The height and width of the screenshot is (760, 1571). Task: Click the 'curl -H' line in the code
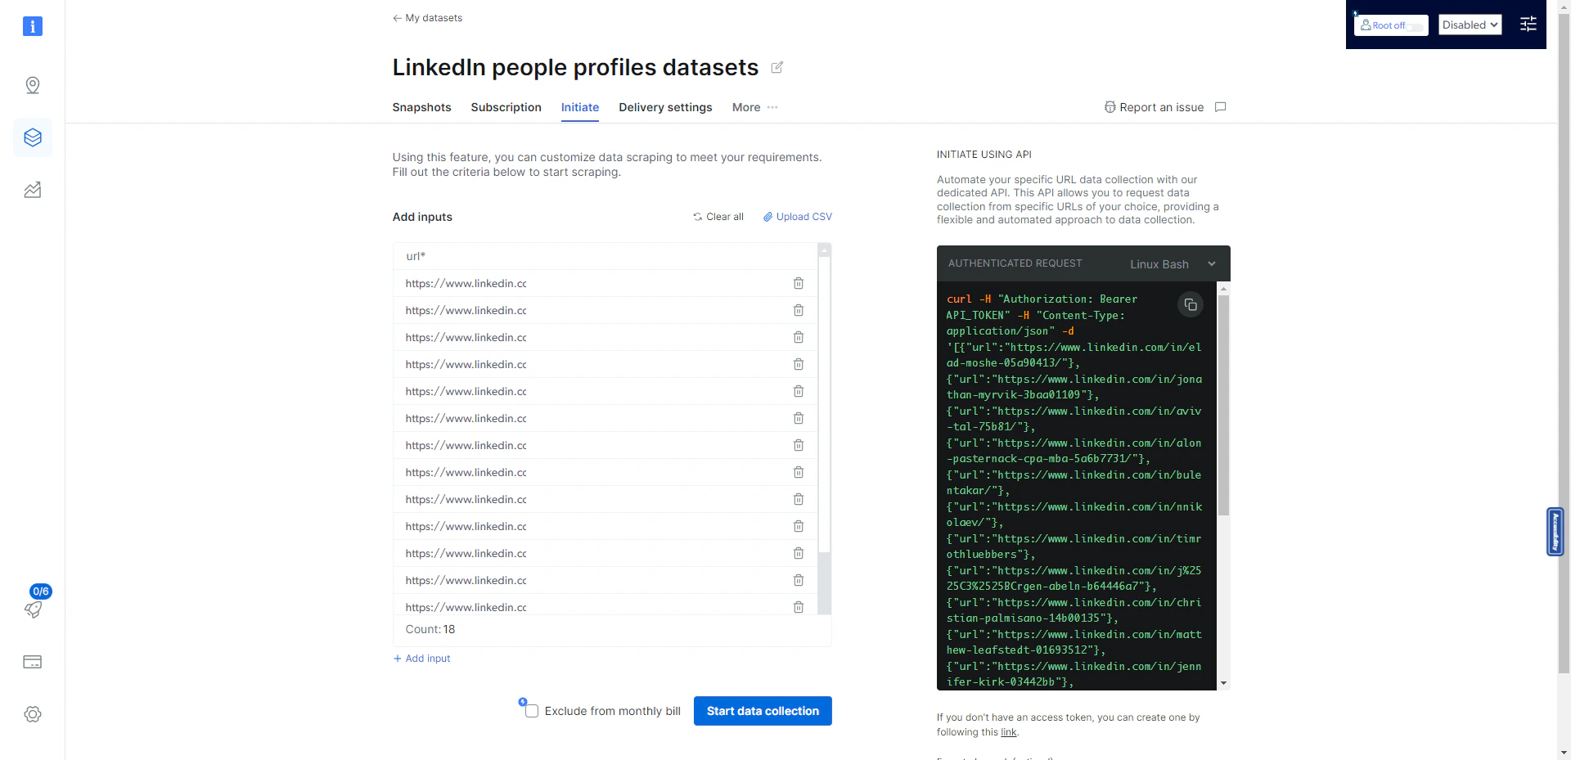tap(1042, 299)
